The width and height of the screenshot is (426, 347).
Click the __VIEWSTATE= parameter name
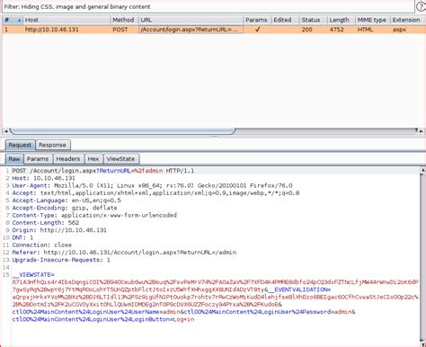pos(33,275)
